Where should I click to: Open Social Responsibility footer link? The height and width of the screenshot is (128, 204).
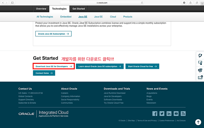tap(70, 100)
